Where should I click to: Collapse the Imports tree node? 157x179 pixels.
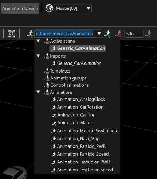pos(38,56)
